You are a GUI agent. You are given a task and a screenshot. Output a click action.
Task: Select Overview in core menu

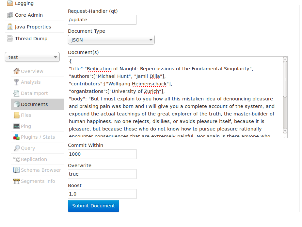pos(32,71)
